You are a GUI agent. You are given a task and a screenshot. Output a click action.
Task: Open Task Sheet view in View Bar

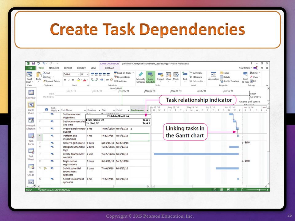click(31, 154)
